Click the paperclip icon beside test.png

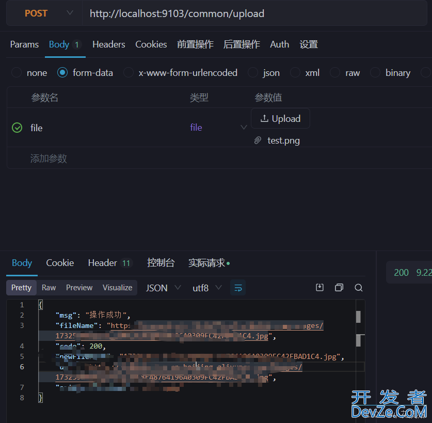258,140
